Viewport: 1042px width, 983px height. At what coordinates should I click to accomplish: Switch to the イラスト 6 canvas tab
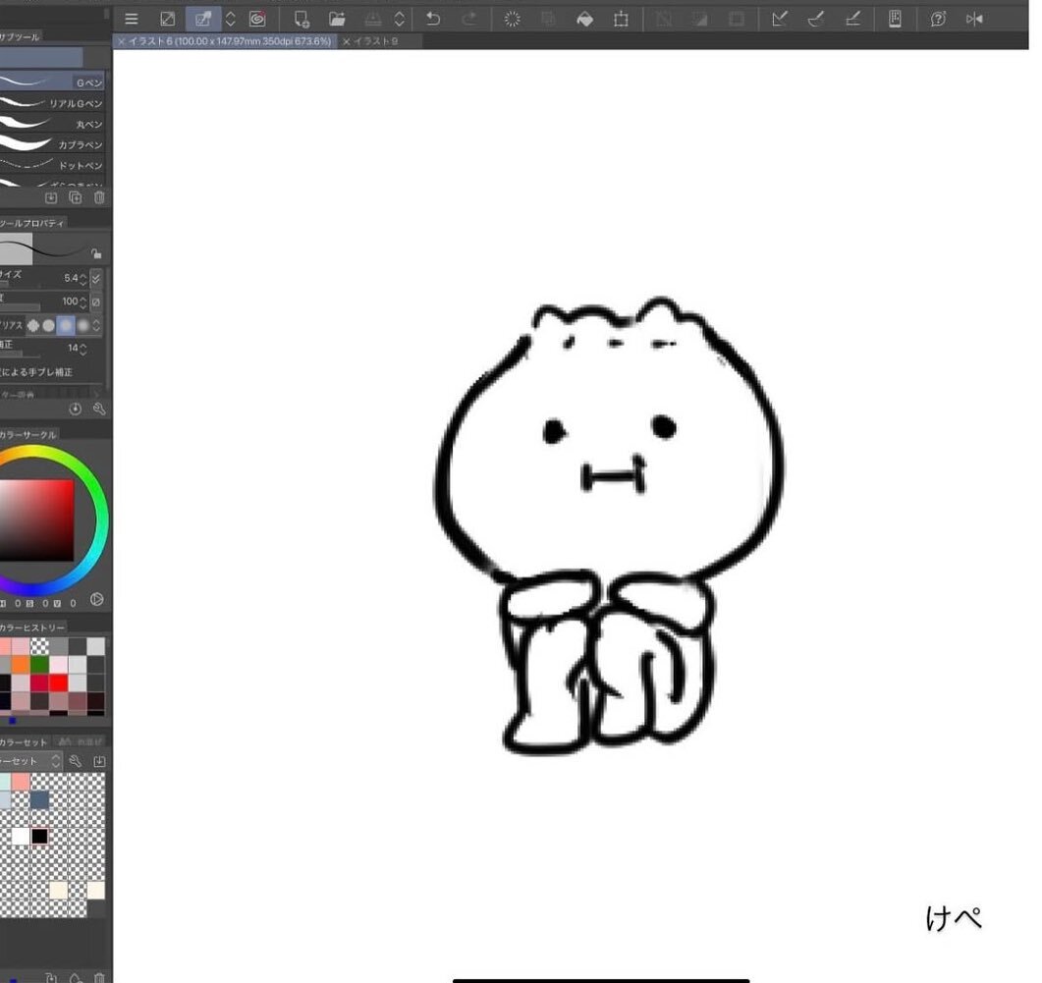229,41
